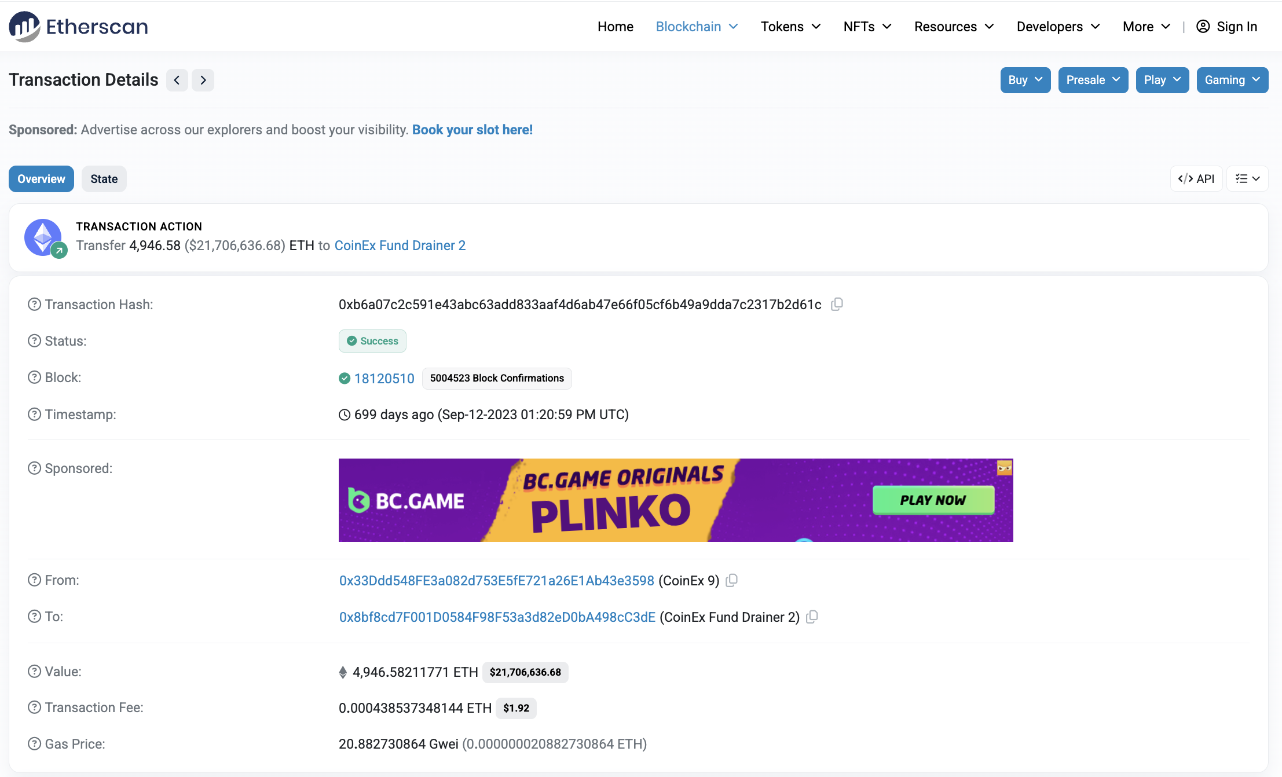Copy the To address icon
1282x777 pixels.
(x=812, y=617)
